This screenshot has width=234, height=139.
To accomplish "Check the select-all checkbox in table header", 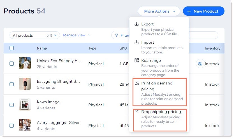I will click(12, 48).
